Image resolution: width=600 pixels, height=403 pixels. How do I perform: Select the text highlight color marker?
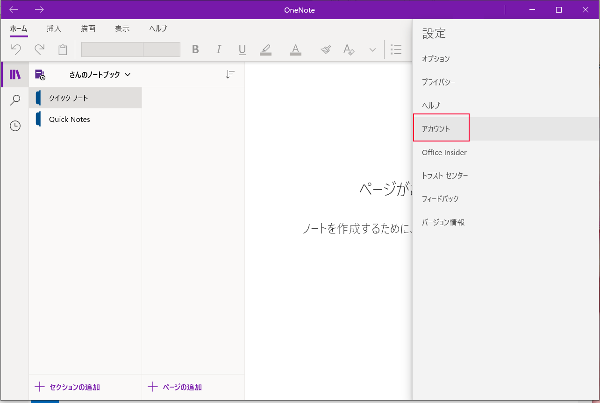265,49
